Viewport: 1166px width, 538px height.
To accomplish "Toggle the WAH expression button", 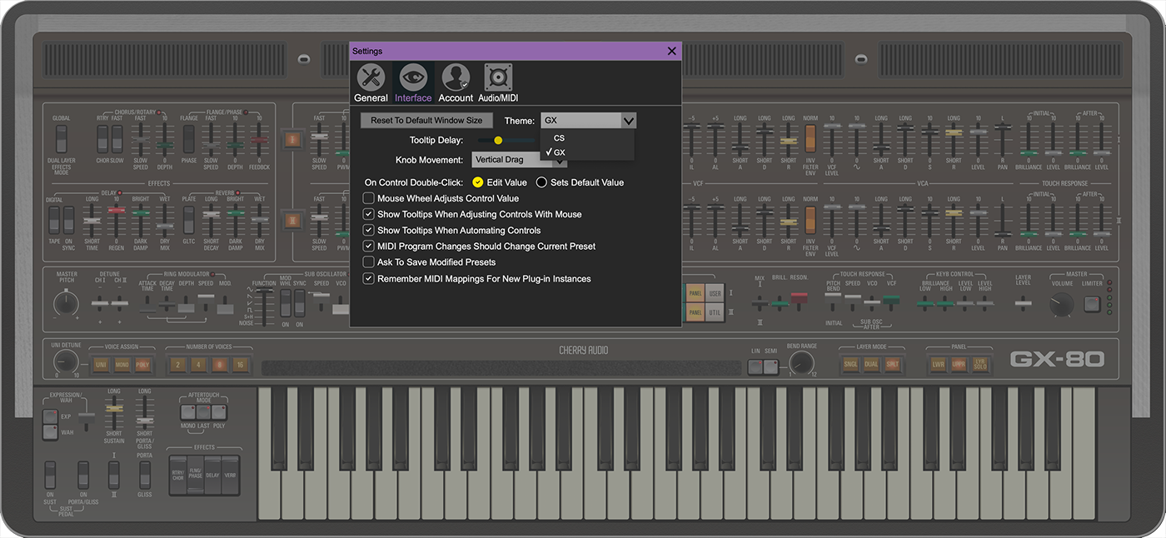I will pyautogui.click(x=51, y=431).
